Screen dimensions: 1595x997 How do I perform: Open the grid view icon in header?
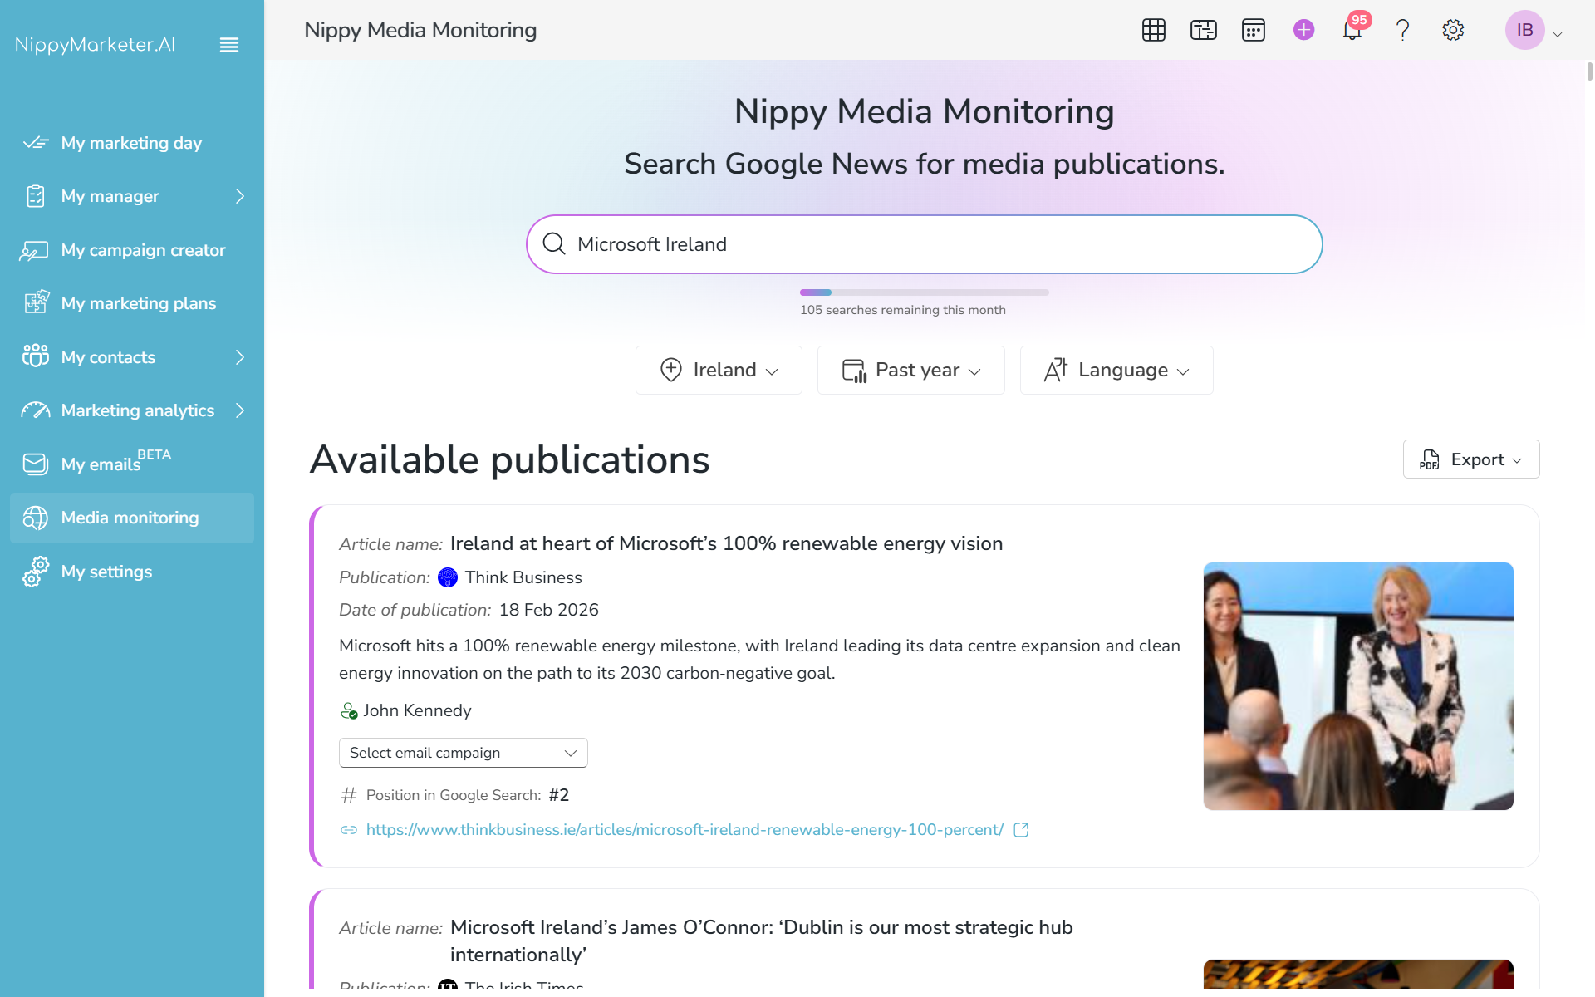pos(1154,30)
